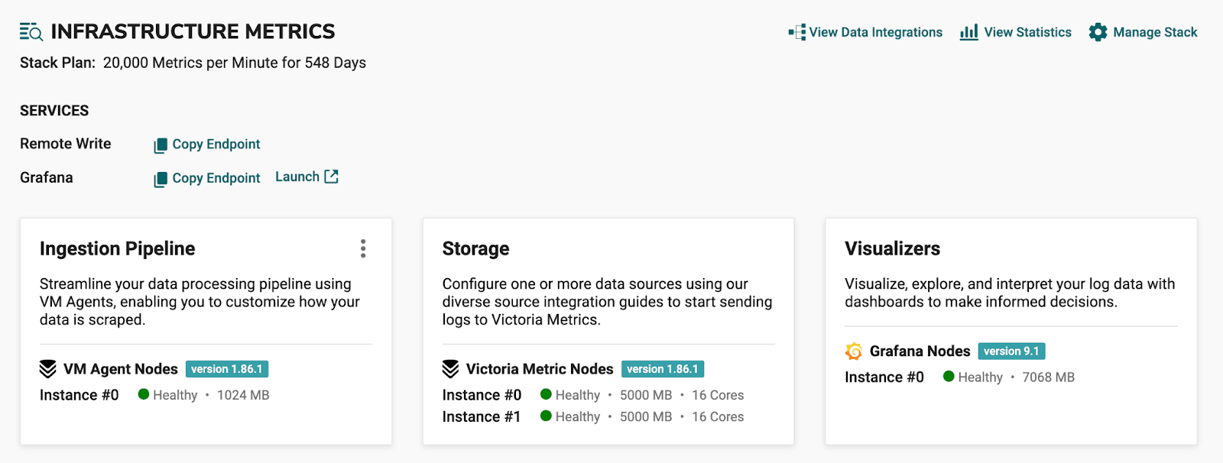
Task: Click the Infrastructure Metrics search-list icon
Action: pos(31,31)
